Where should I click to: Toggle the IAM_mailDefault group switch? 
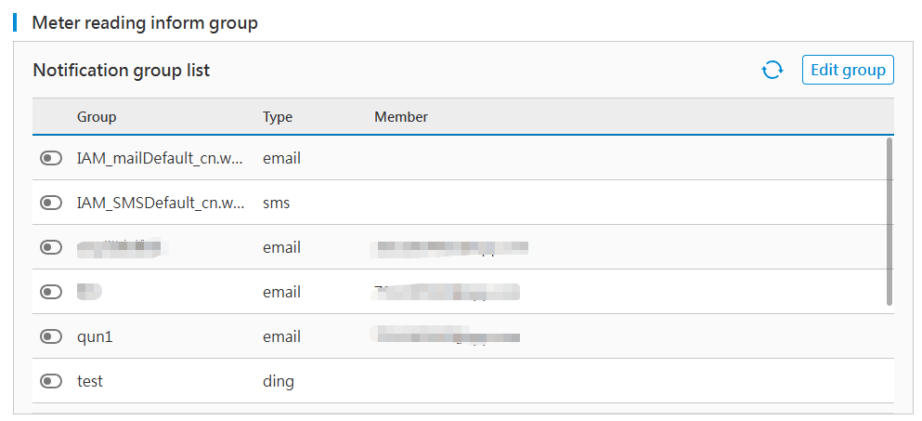pyautogui.click(x=51, y=158)
